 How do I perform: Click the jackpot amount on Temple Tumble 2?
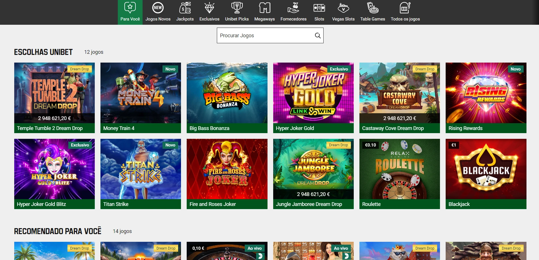(54, 118)
